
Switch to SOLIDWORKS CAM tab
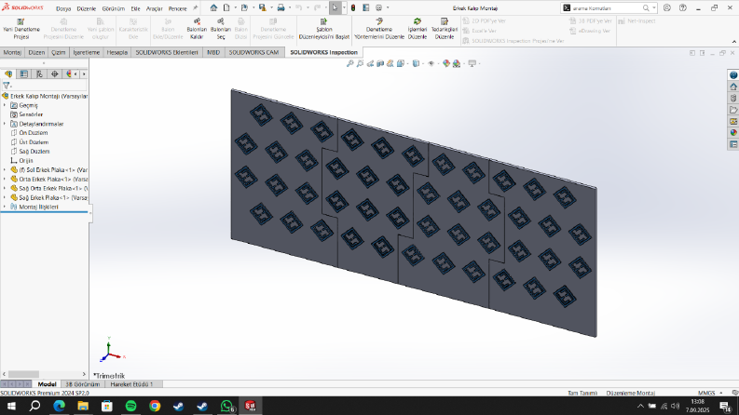tap(254, 52)
